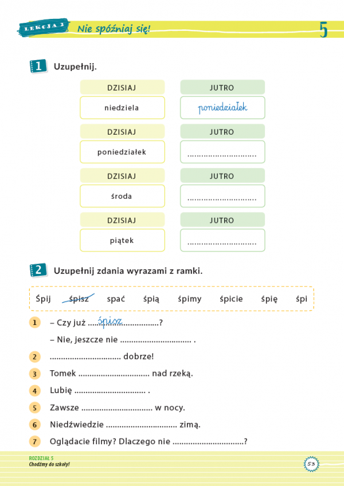Viewport: 344px width, 486px height.
Task: Click the blank JUTRO field beside "środa"
Action: [222, 196]
